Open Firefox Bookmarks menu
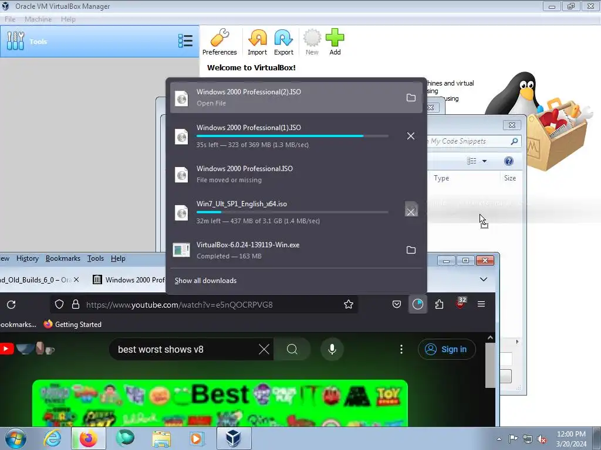The image size is (601, 450). (x=63, y=258)
